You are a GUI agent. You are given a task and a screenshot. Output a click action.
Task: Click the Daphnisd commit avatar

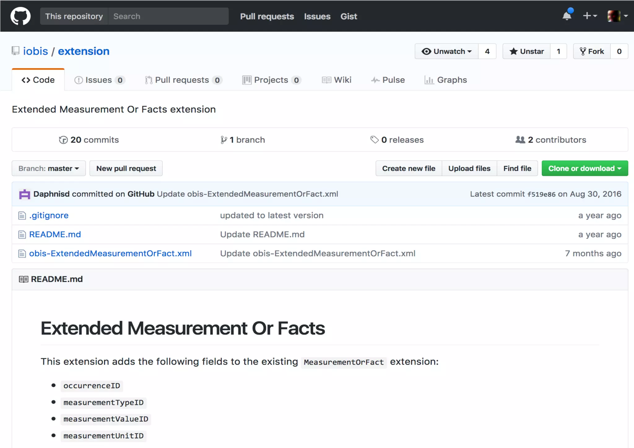24,194
